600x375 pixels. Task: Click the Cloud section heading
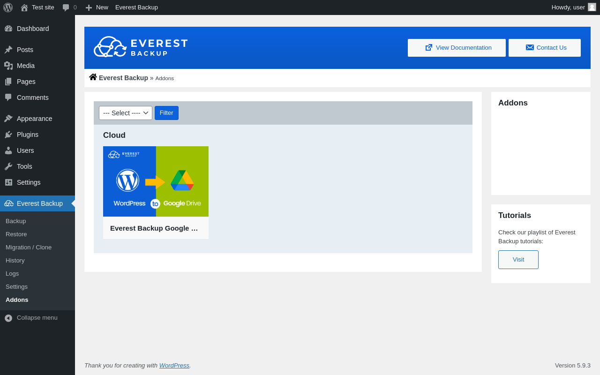pos(114,135)
